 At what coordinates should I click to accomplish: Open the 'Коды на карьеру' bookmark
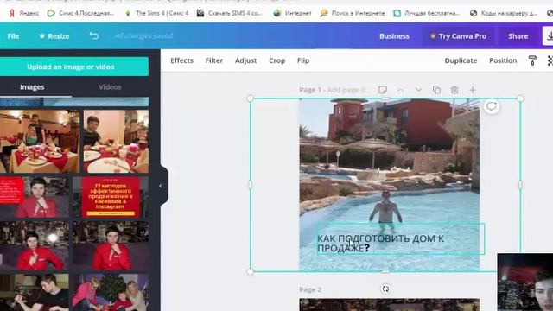504,13
